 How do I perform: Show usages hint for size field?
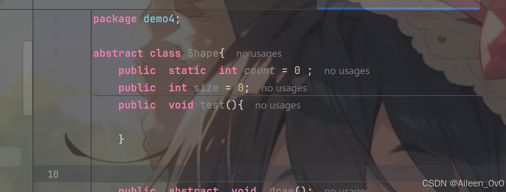click(284, 88)
